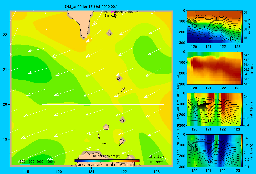Click the plot title OM_an00 for 17-Oct-2020 00Z
This screenshot has height=174, width=256.
pyautogui.click(x=91, y=7)
